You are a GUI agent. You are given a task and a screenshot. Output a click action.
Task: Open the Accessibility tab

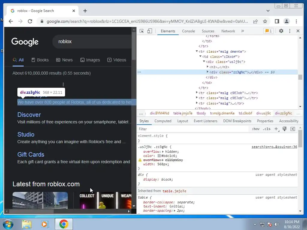coord(289,121)
